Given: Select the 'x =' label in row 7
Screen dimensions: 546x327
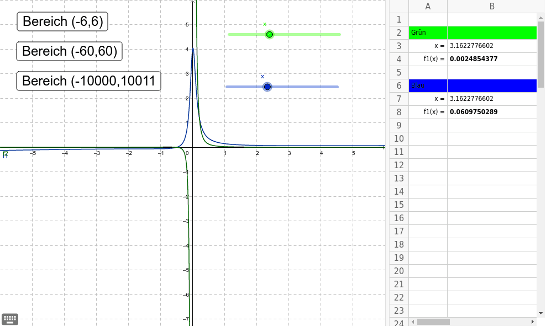Looking at the screenshot, I should coord(439,99).
